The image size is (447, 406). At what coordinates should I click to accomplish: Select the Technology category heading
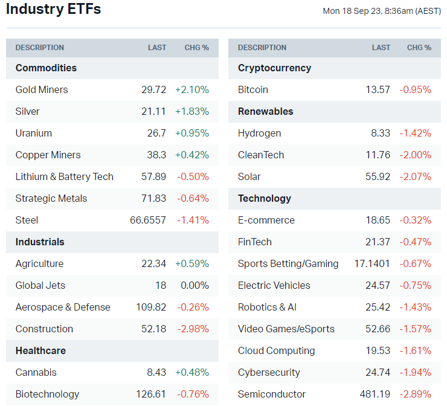pos(265,198)
